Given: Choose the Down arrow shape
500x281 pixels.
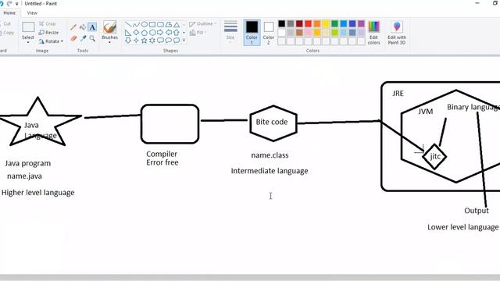Looking at the screenshot, I should pyautogui.click(x=128, y=41).
